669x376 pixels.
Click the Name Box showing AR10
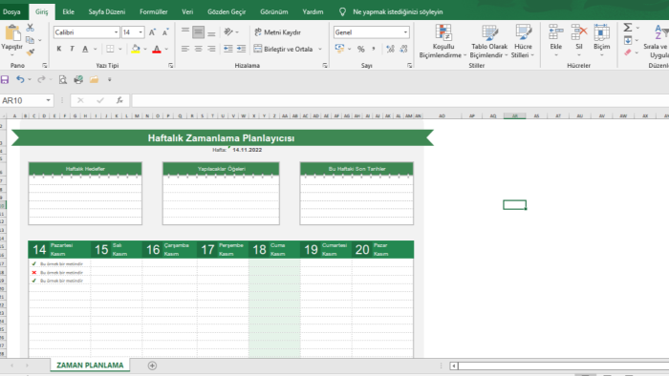pos(22,100)
